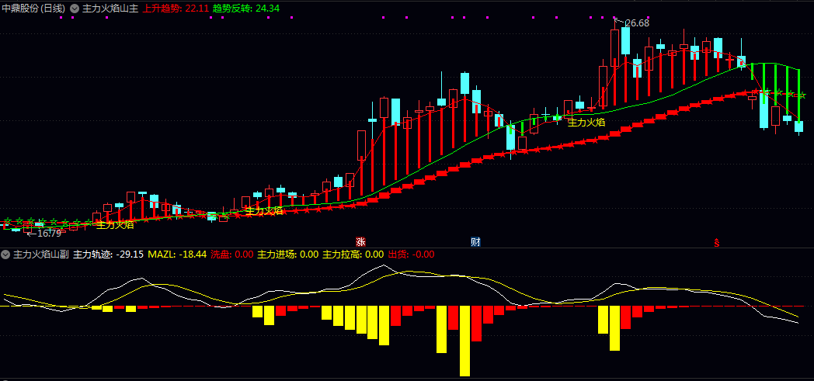Select the 主力火焰山副 sub-indicator name

click(x=41, y=255)
